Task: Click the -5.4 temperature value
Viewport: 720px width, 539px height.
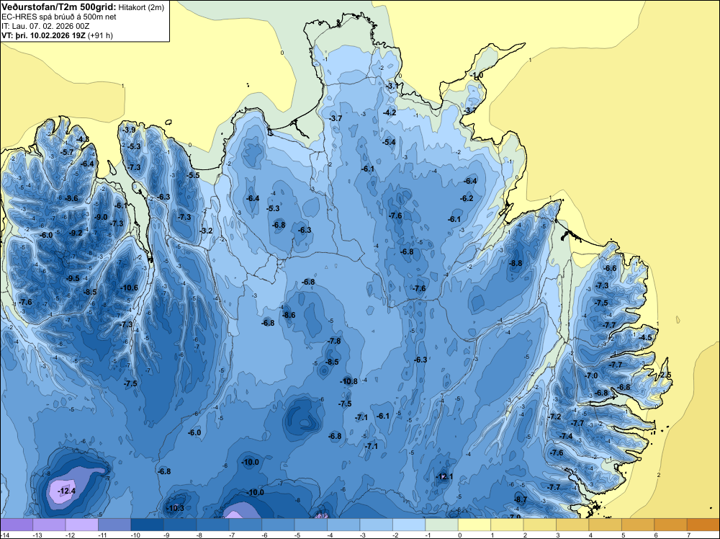Action: point(389,142)
